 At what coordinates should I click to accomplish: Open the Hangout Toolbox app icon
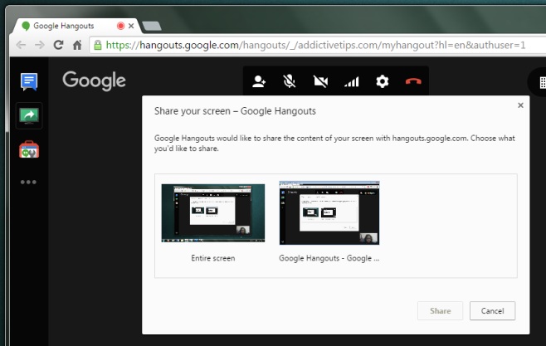(29, 149)
